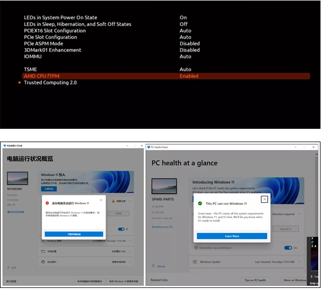Click 有关电脑运行状况的提示 button

[x=89, y=281]
